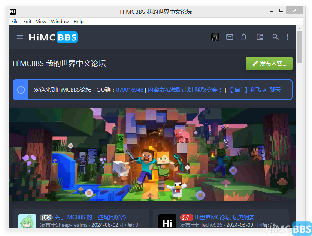The height and width of the screenshot is (236, 312).
Task: Open your profile avatar in the header
Action: (215, 37)
